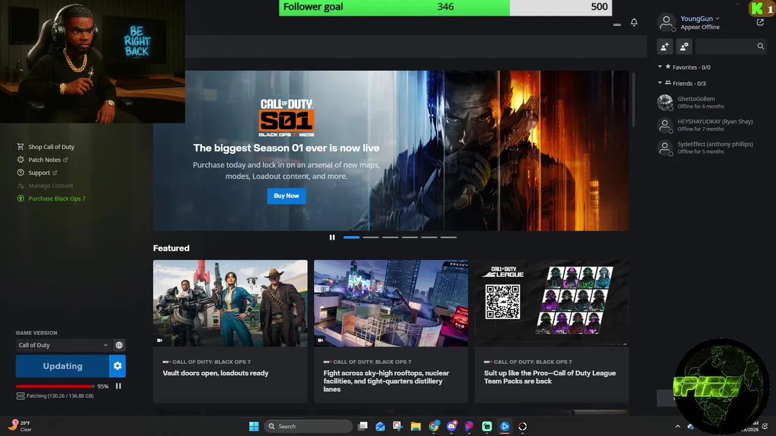Open the Support link
This screenshot has width=776, height=436.
pyautogui.click(x=39, y=173)
